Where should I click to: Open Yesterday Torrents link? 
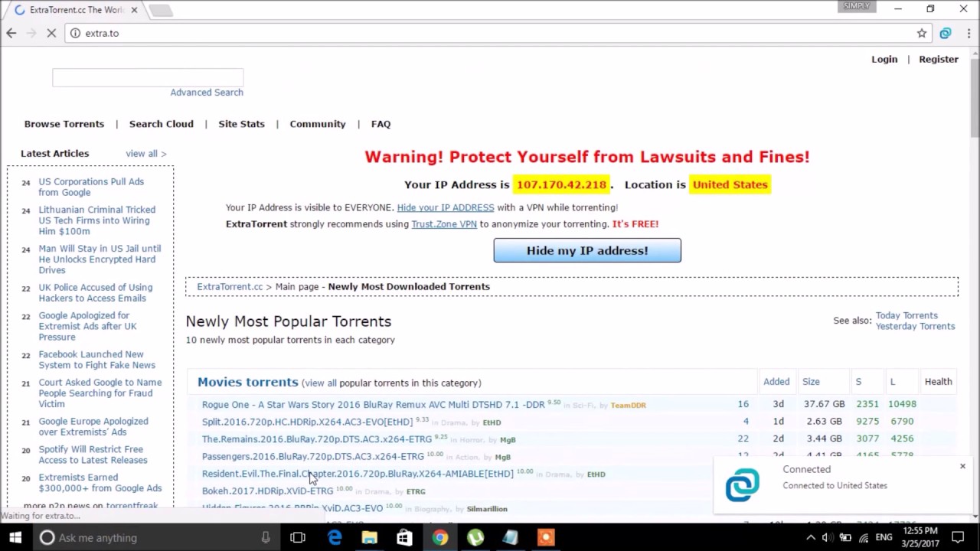coord(915,326)
